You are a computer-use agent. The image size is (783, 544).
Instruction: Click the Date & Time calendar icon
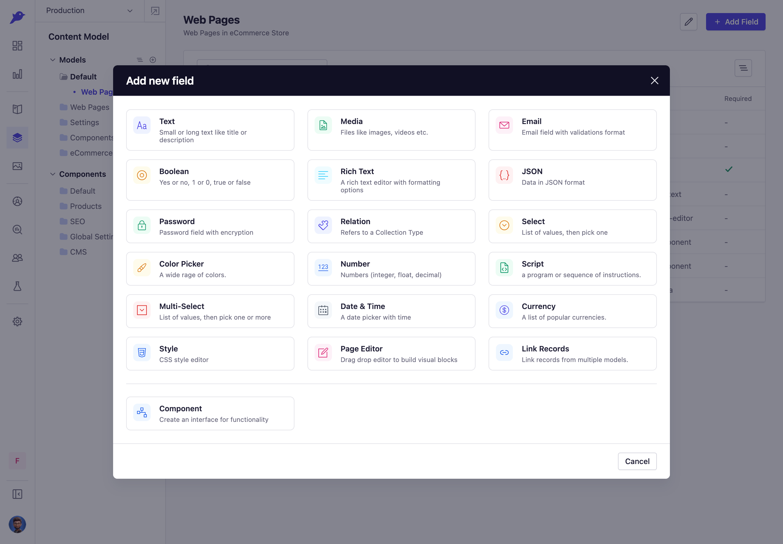(x=323, y=310)
